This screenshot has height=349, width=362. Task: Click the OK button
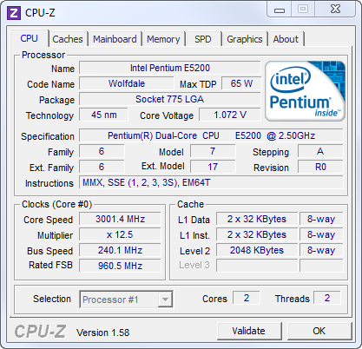pyautogui.click(x=319, y=331)
